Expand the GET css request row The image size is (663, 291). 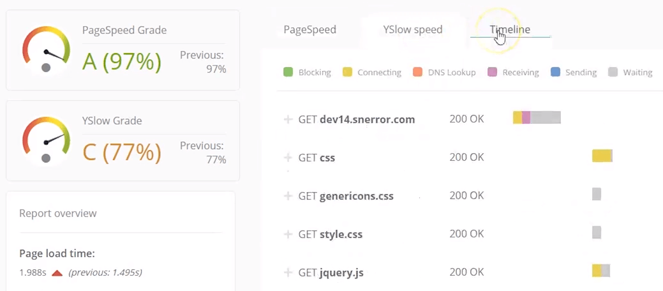(288, 158)
